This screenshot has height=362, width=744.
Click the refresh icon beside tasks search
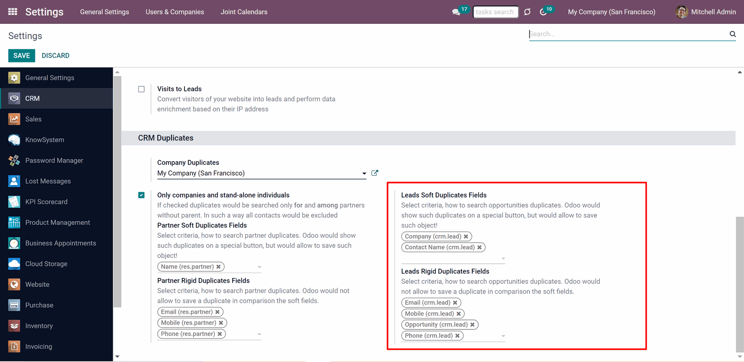pos(527,12)
